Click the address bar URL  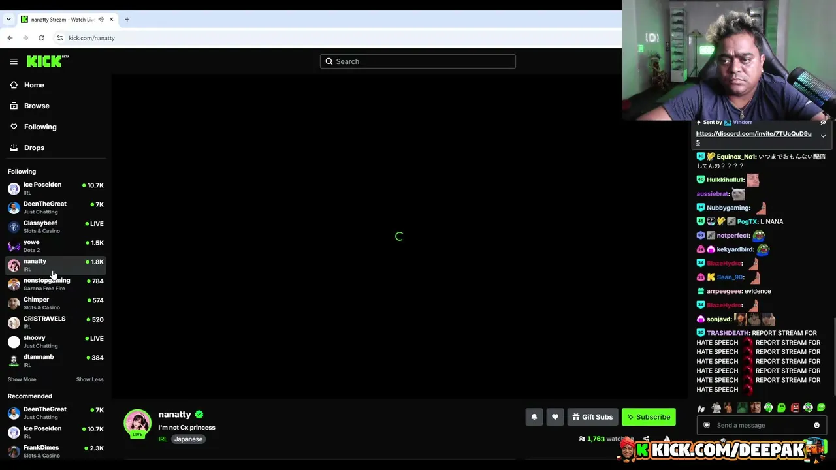(91, 38)
